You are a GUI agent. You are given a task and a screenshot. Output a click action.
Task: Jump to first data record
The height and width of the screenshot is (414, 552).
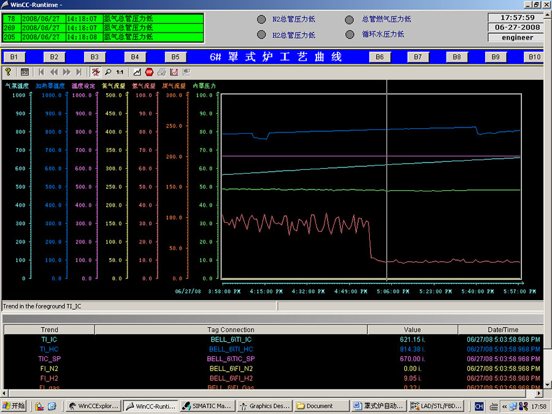point(41,72)
